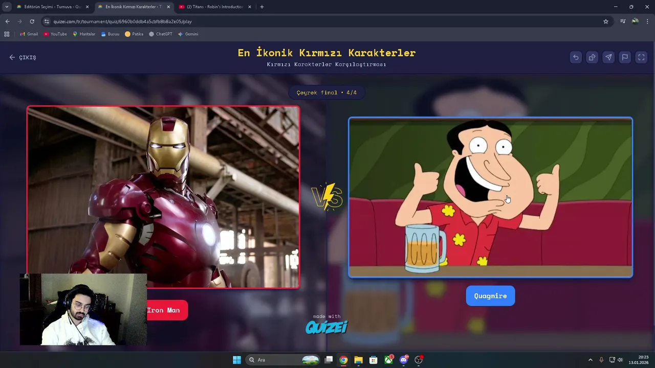The width and height of the screenshot is (655, 368).
Task: Open Chrome's three-dot menu
Action: click(x=648, y=21)
